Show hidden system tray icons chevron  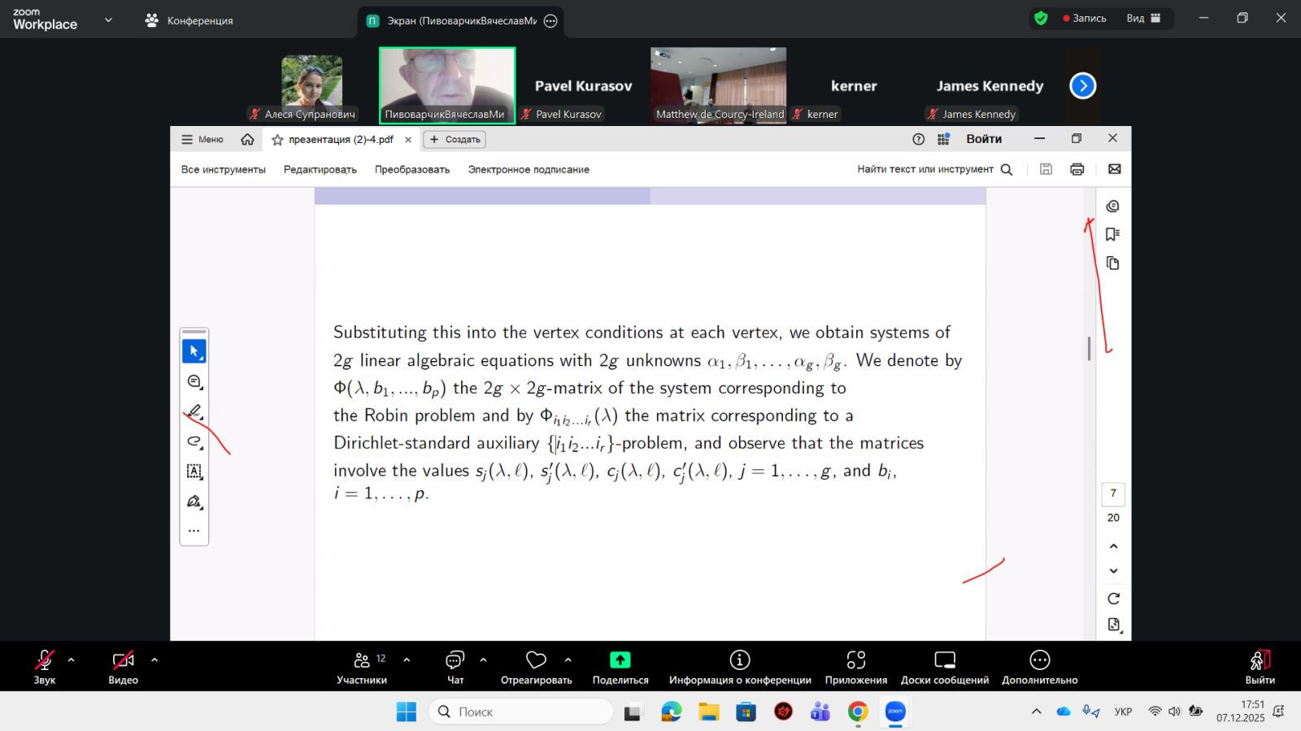1037,711
